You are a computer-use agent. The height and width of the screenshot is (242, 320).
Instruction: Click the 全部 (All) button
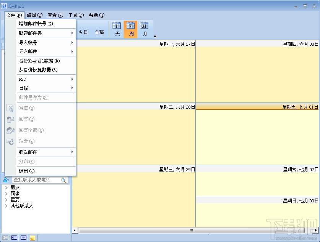coord(99,32)
